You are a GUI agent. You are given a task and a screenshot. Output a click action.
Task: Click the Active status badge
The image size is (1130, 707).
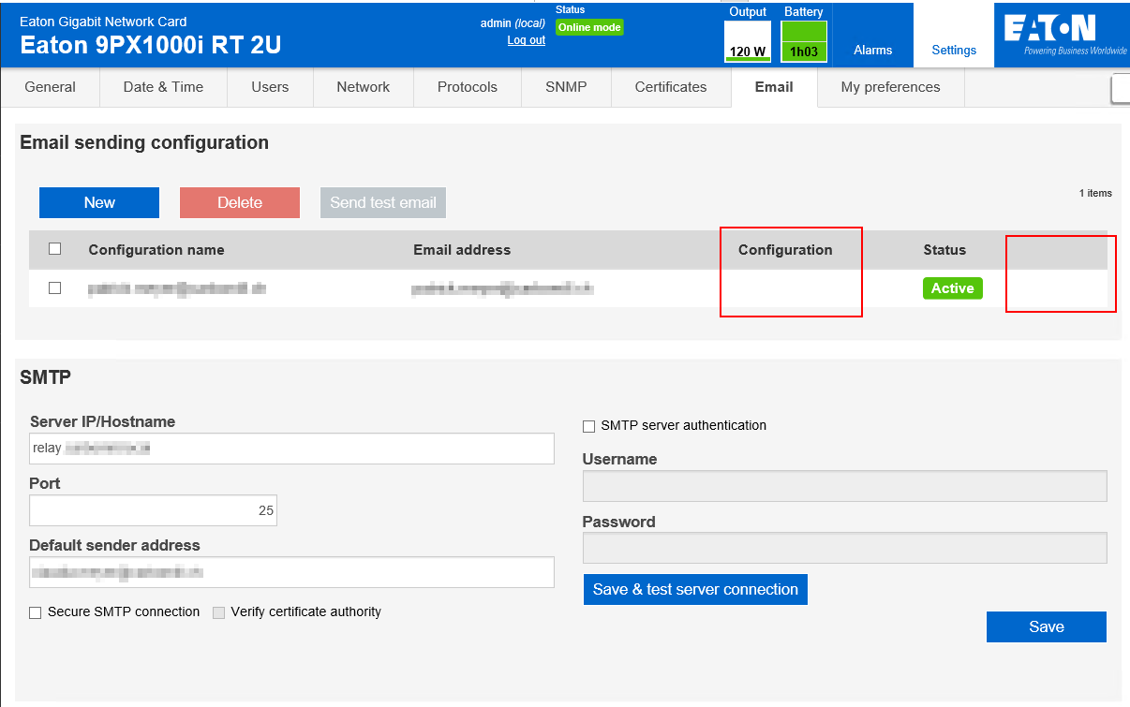point(952,288)
